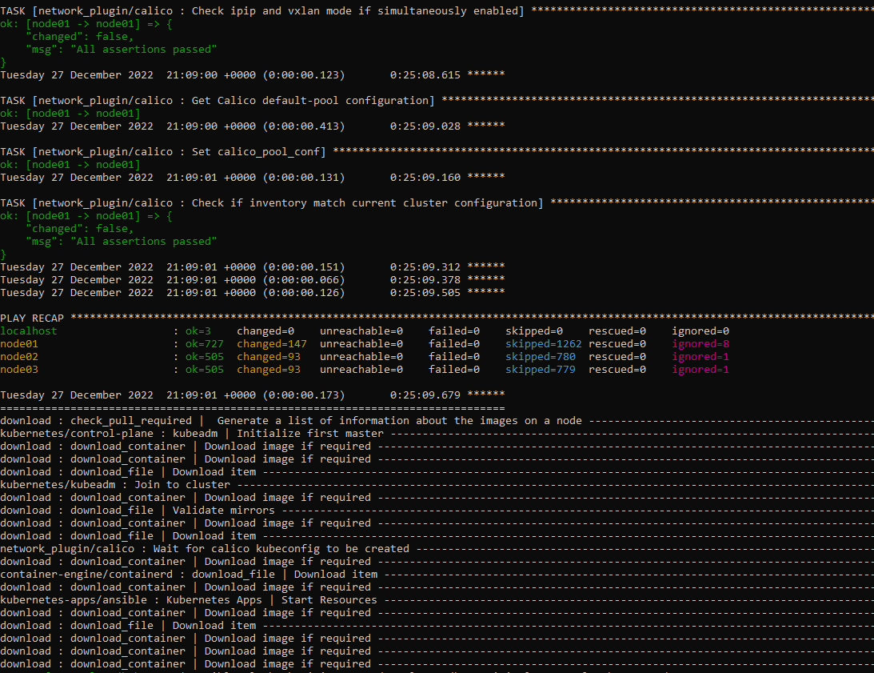Screen dimensions: 874x673
Task: Select ignored=1 value in node02 row
Action: 700,357
